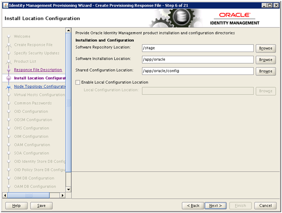282x213 pixels.
Task: Select Install Location Configuration step
Action: [x=40, y=78]
